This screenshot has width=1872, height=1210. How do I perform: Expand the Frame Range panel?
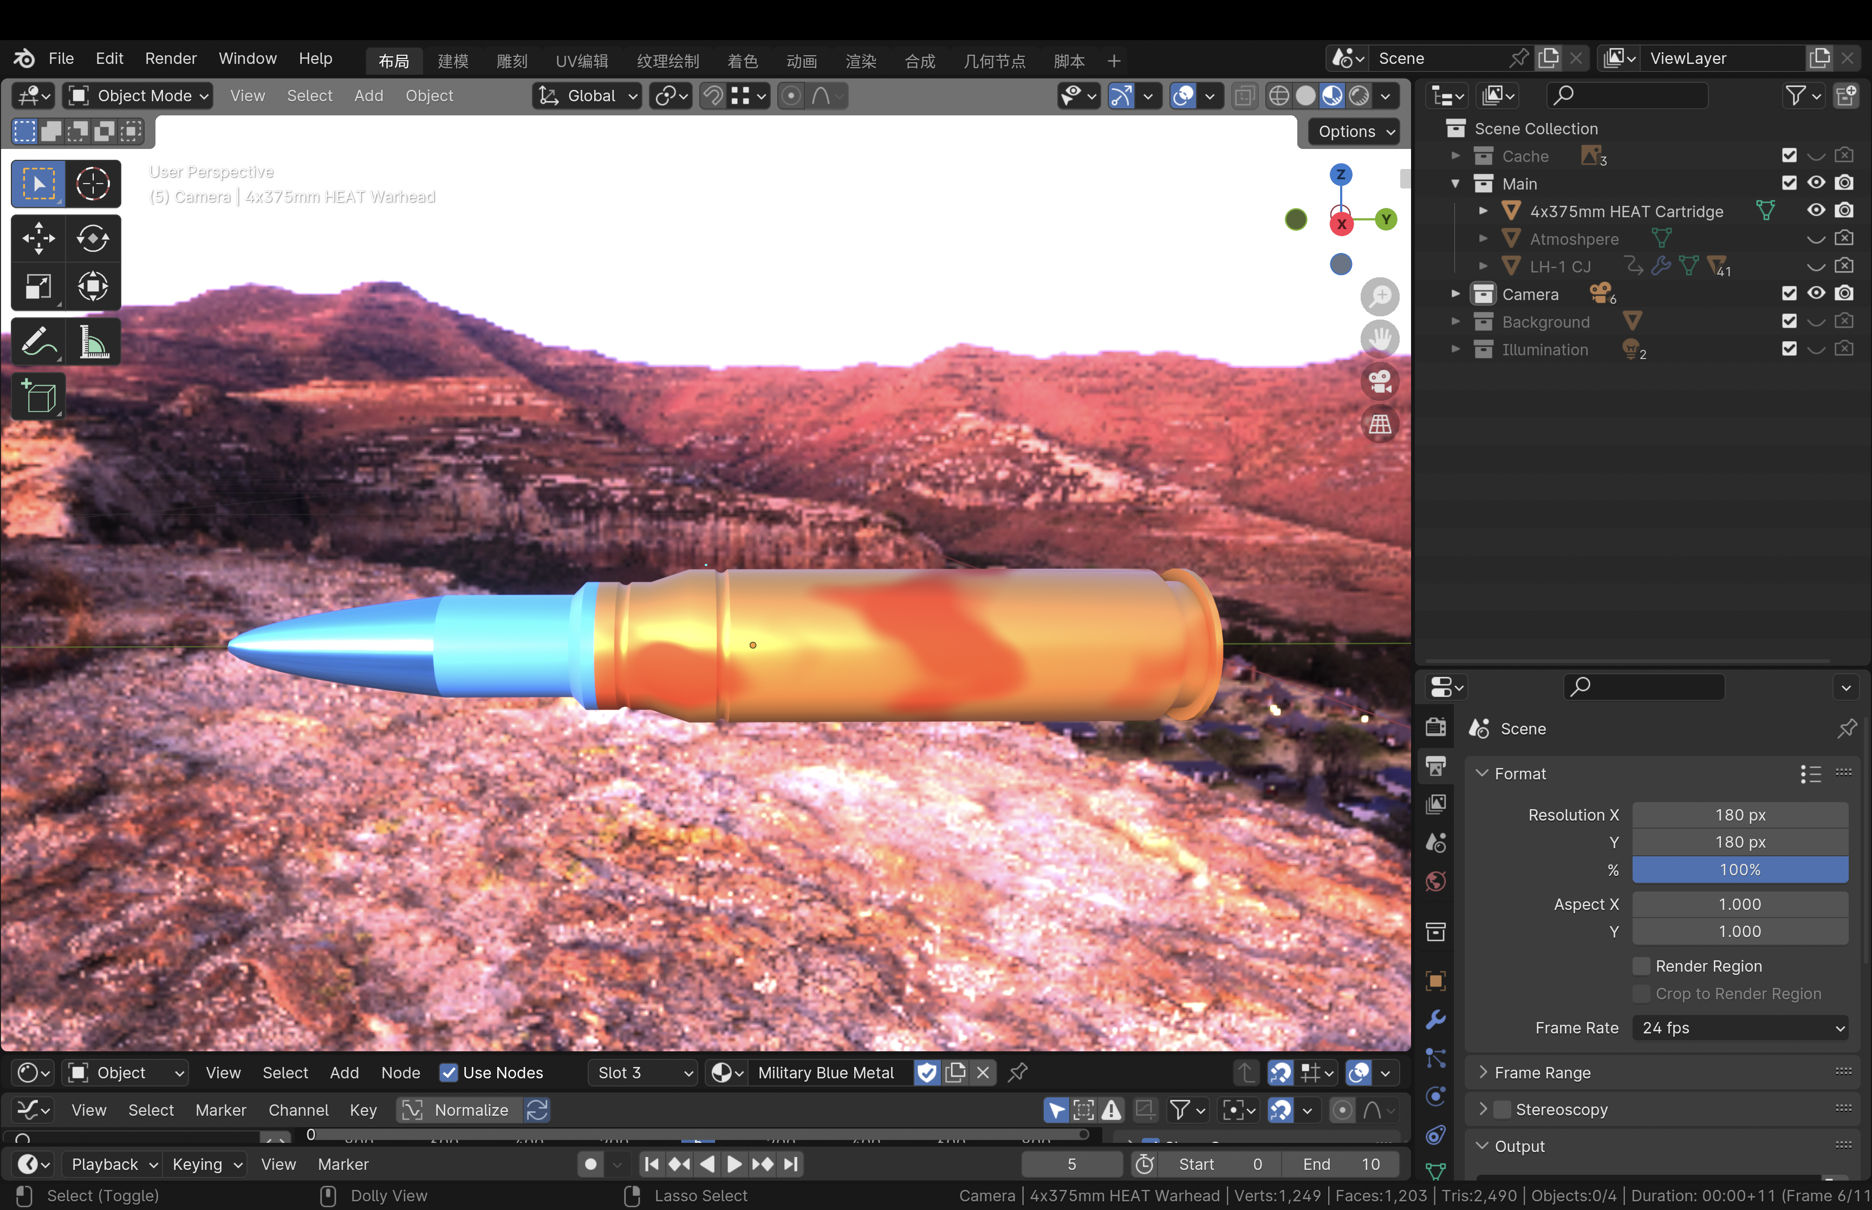pyautogui.click(x=1541, y=1072)
